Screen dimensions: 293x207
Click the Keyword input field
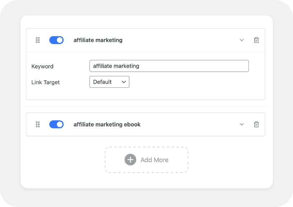(x=169, y=66)
